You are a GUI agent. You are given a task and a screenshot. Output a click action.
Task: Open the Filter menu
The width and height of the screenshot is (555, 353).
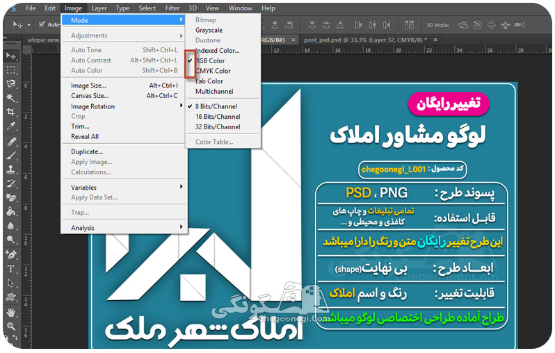point(172,8)
